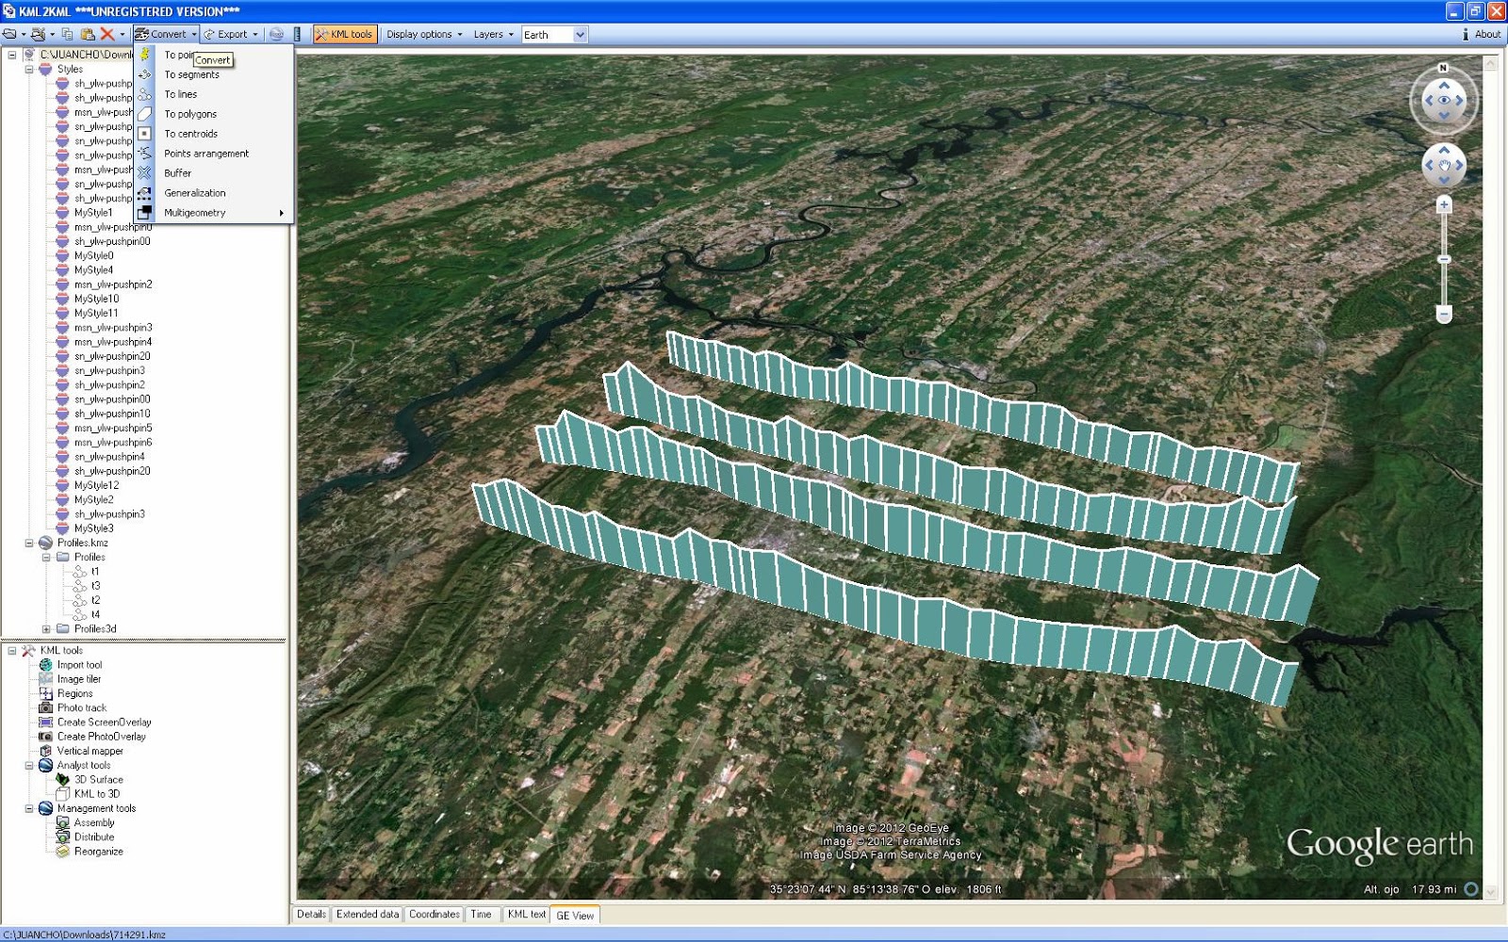Open the Reorganize management tool
Image resolution: width=1508 pixels, height=942 pixels.
(99, 852)
